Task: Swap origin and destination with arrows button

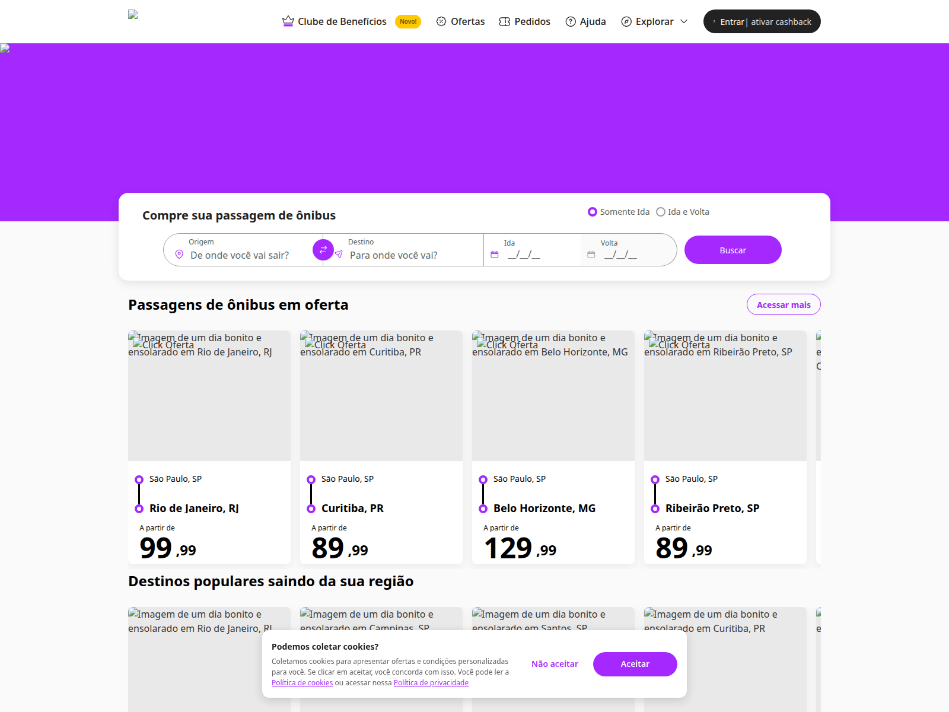Action: (x=323, y=250)
